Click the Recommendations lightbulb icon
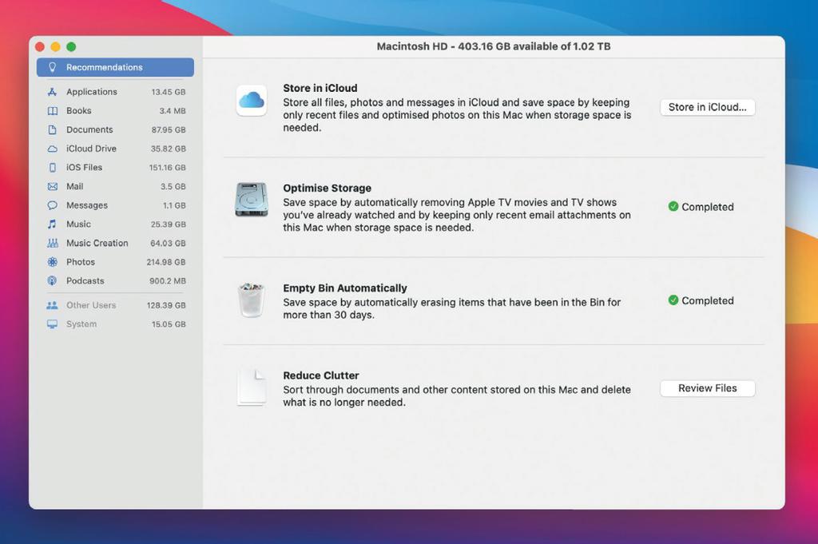The width and height of the screenshot is (818, 544). pyautogui.click(x=52, y=67)
